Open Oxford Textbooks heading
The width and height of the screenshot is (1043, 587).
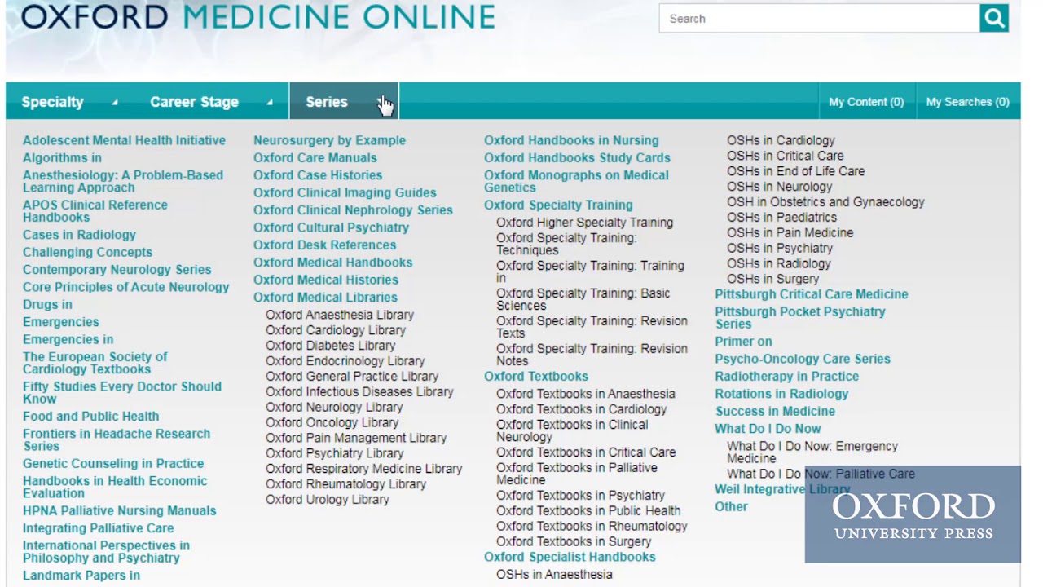click(x=536, y=377)
